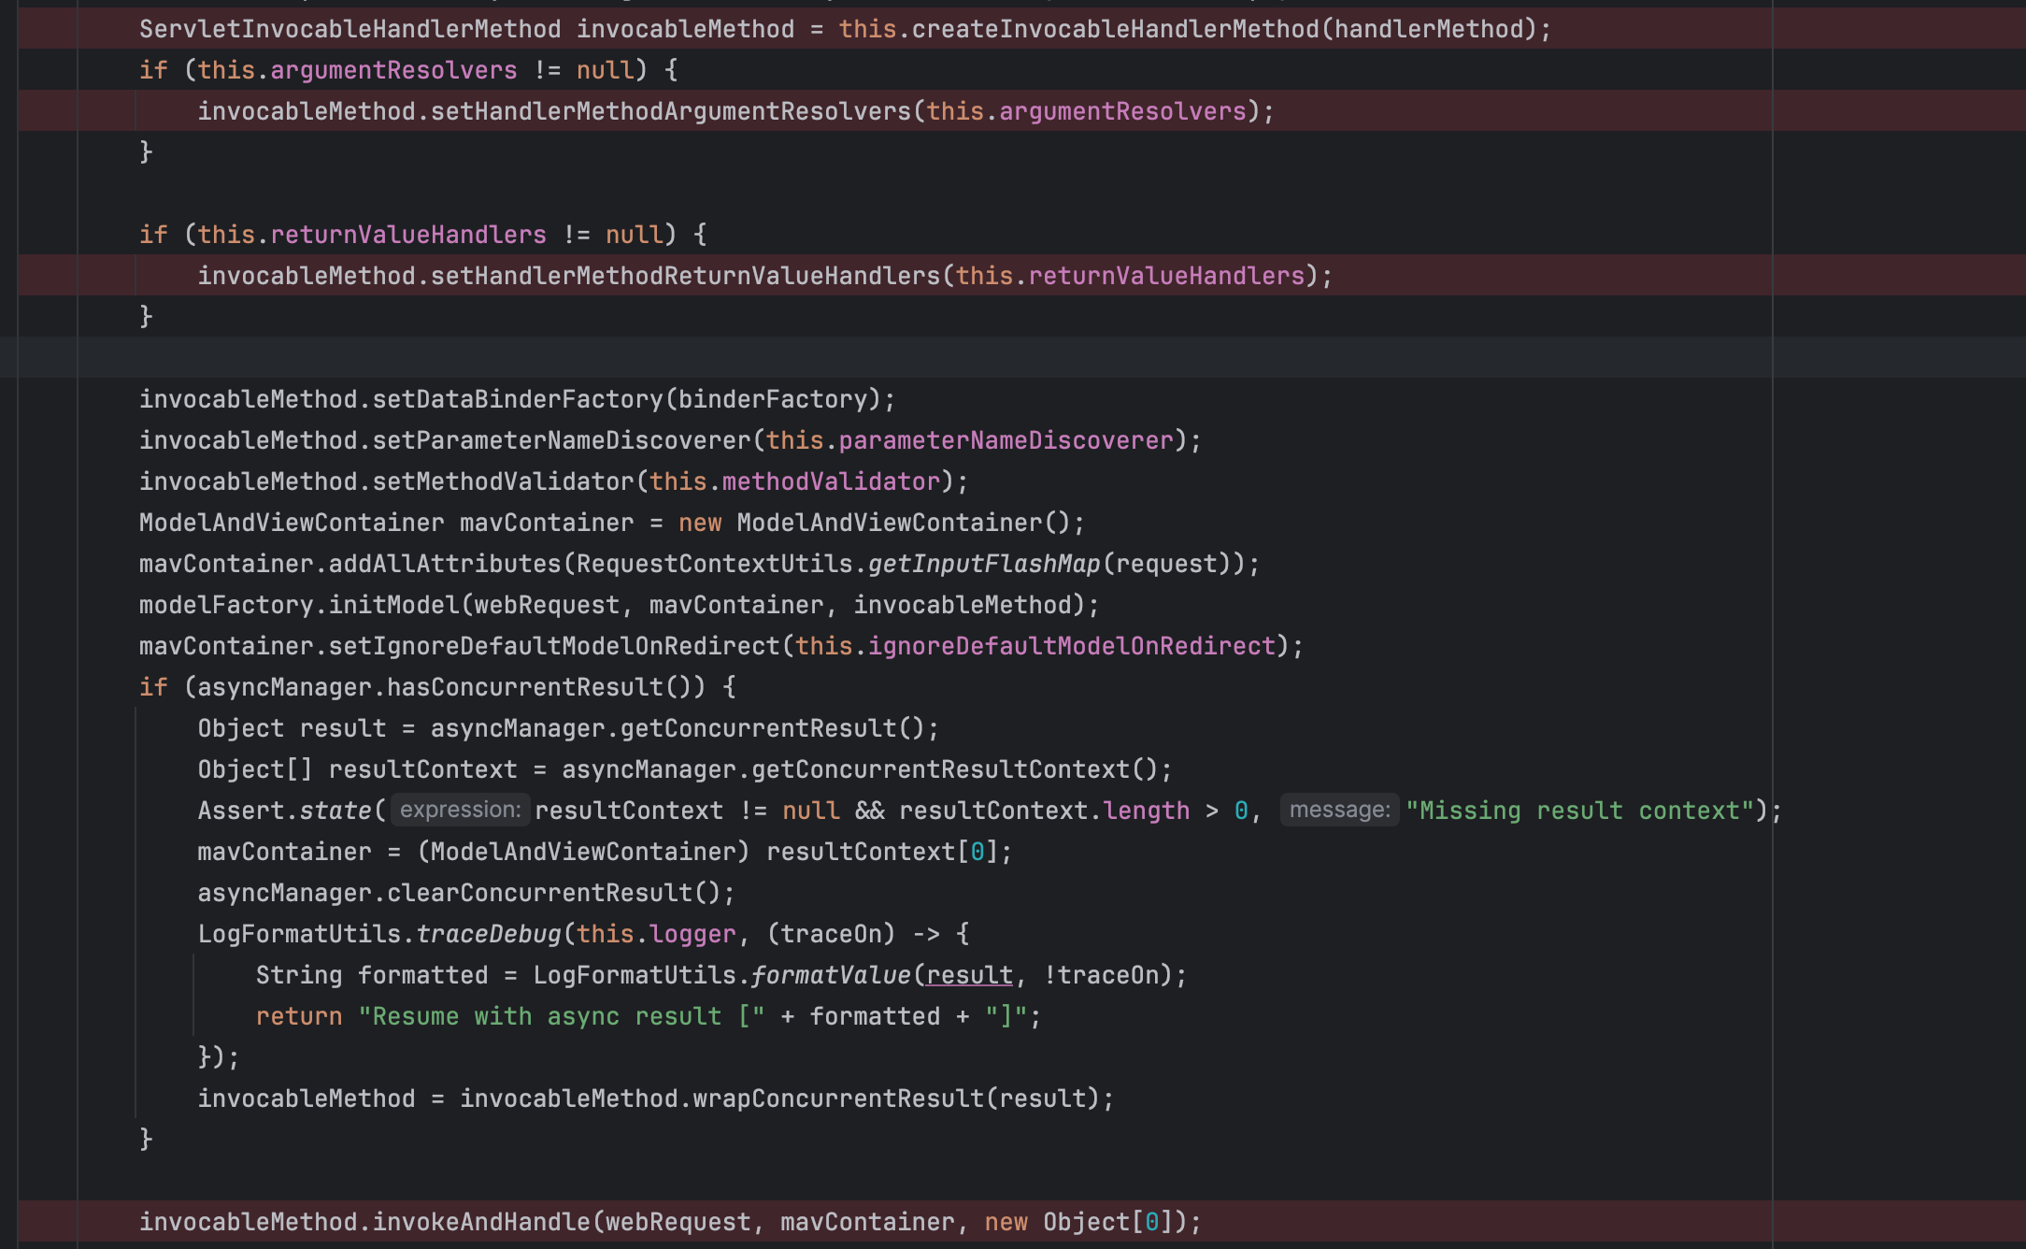Click addAllAttributes method name
Screen dimensions: 2026x1249
coord(445,564)
